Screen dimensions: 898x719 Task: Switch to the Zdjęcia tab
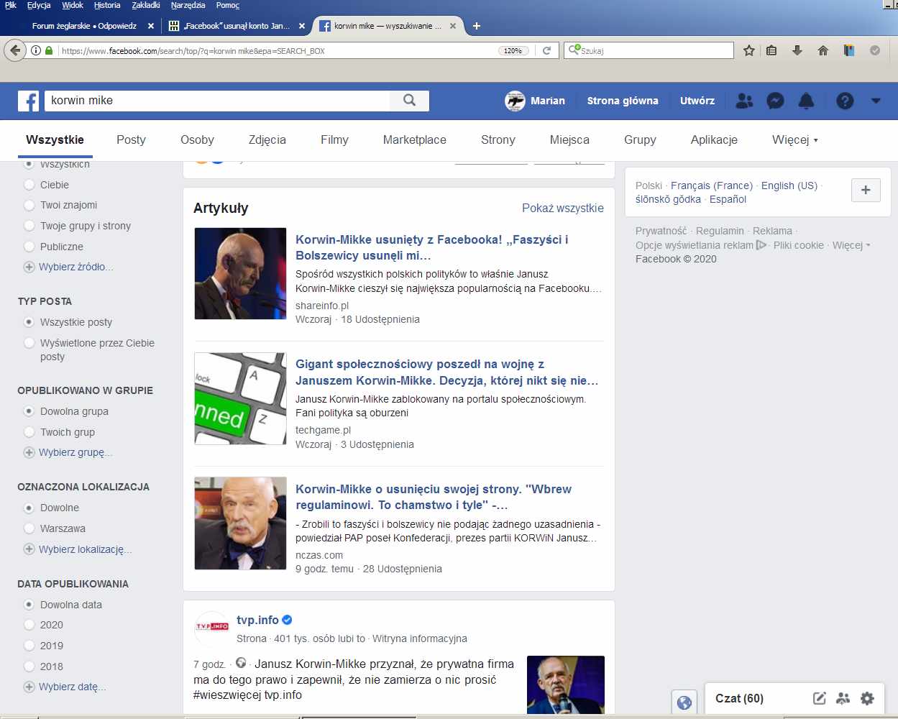[267, 139]
